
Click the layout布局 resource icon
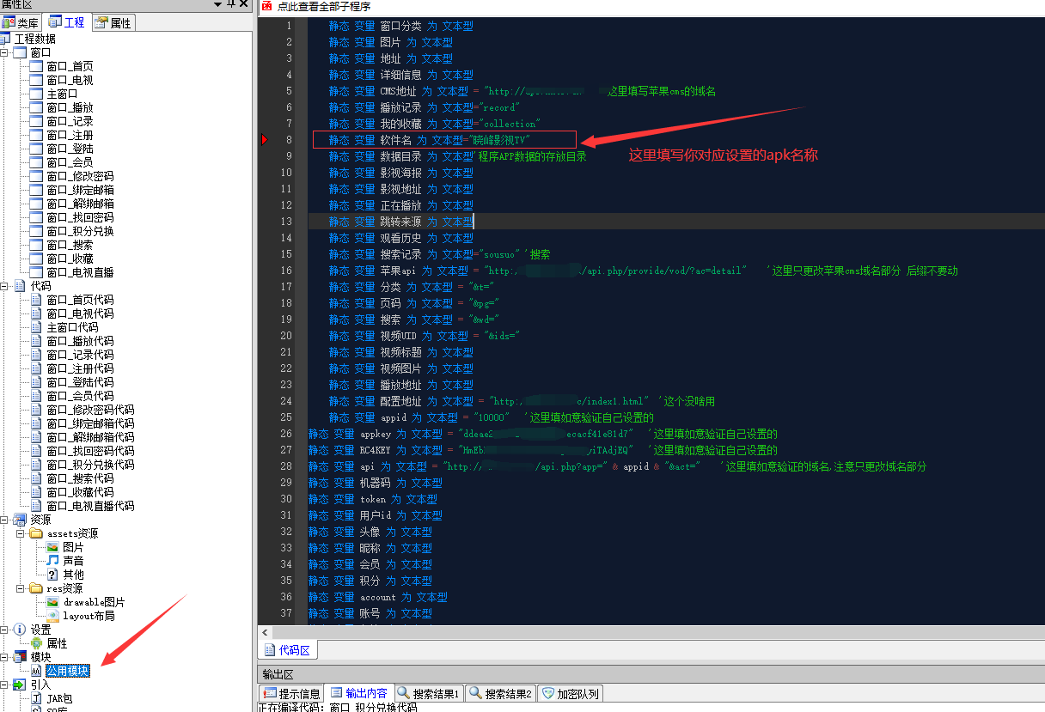point(52,616)
